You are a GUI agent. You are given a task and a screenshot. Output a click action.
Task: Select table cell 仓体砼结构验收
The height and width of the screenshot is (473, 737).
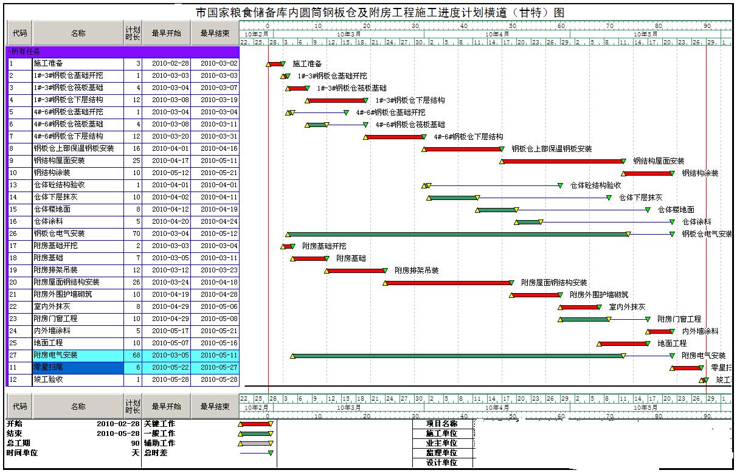tap(78, 185)
